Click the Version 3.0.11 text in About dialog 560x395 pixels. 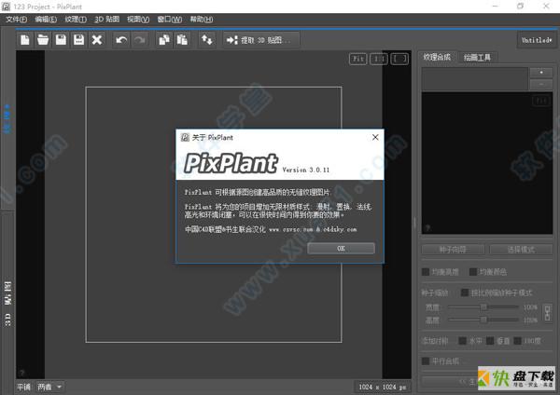point(306,170)
